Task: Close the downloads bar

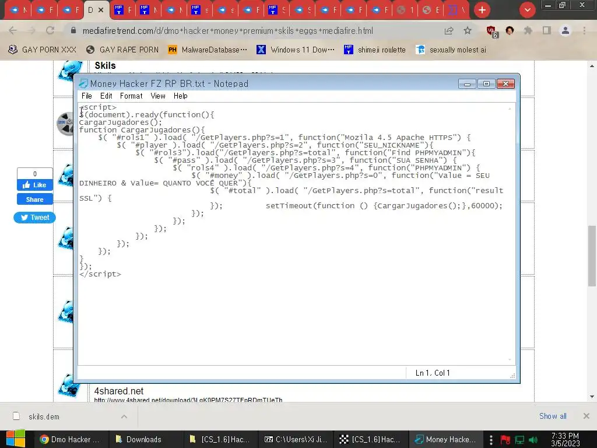Action: 587,416
